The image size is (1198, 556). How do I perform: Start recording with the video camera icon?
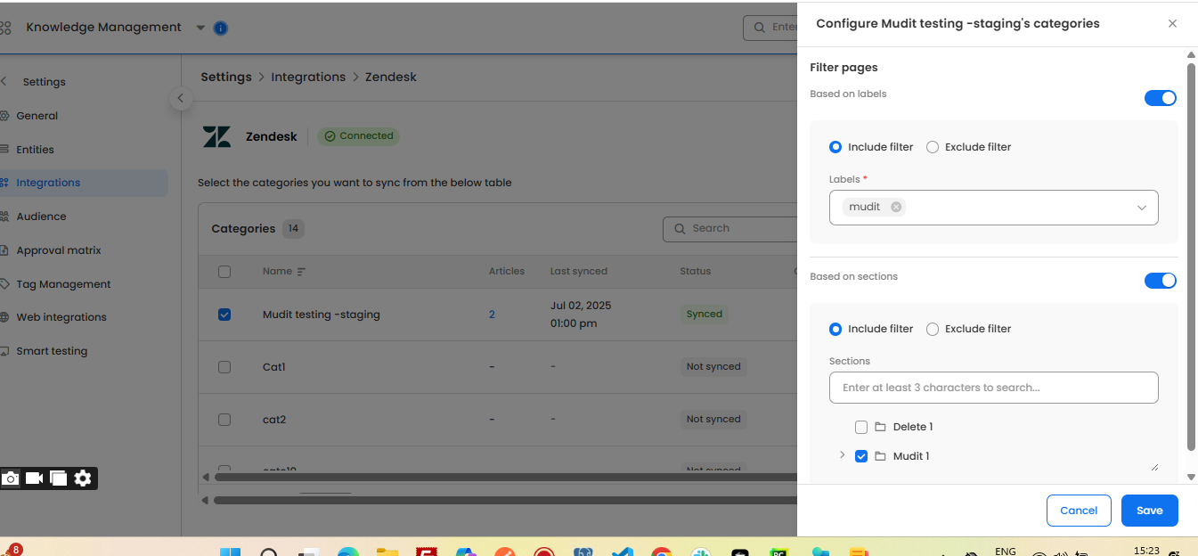click(x=35, y=478)
